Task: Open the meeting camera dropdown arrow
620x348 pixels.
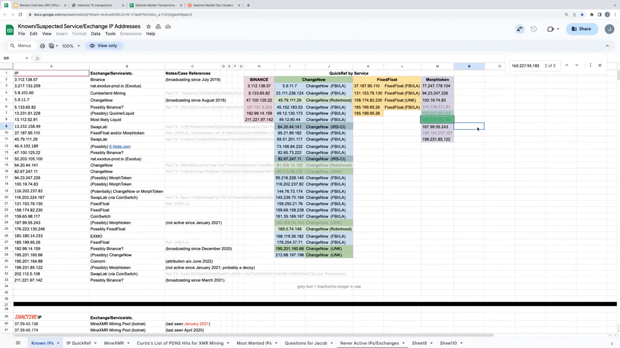Action: tap(558, 29)
